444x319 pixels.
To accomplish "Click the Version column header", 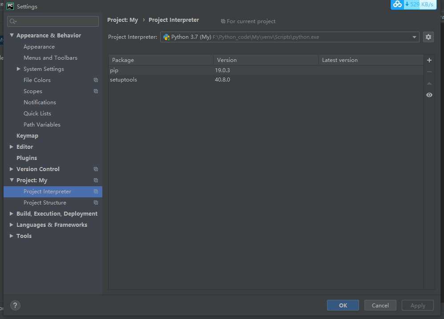I will point(266,60).
